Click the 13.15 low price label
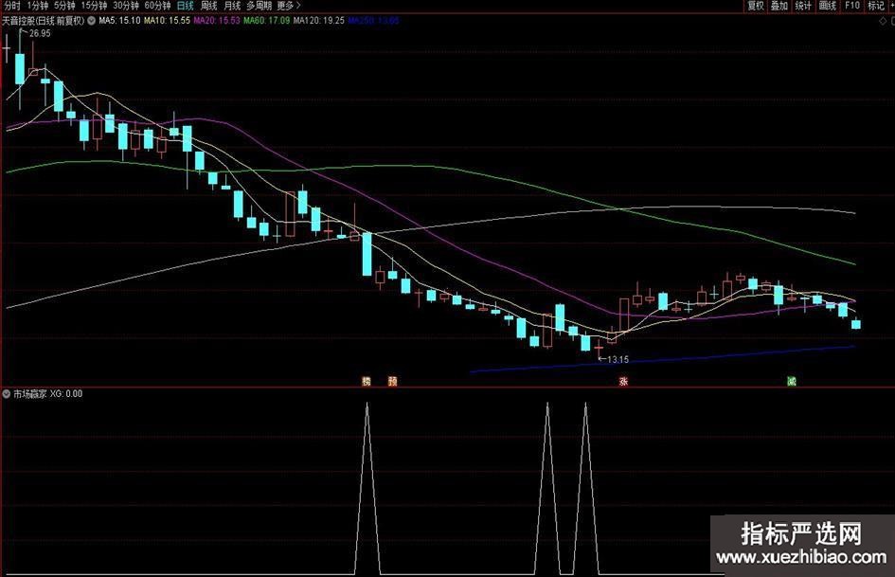The width and height of the screenshot is (895, 577). click(x=618, y=359)
